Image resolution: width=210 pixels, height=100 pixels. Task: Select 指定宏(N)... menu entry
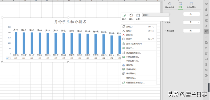click(x=139, y=78)
